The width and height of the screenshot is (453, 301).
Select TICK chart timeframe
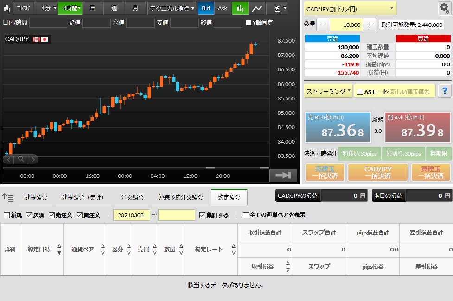pos(23,8)
